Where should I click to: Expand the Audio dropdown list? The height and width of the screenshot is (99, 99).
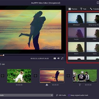[52, 95]
